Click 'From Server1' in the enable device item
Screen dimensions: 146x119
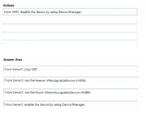point(14,105)
